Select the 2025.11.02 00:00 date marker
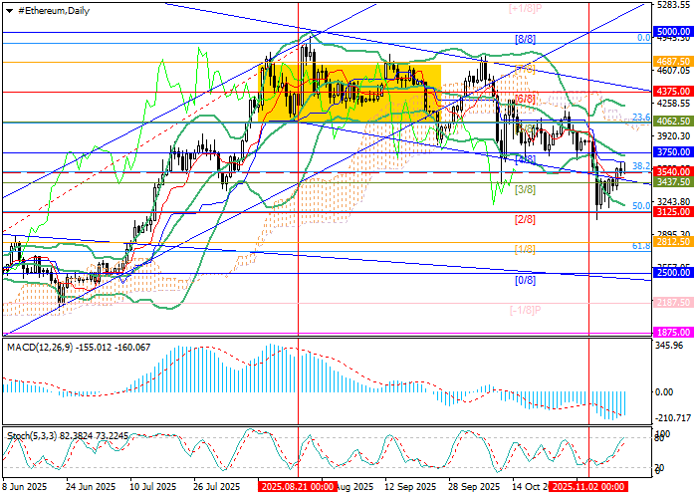The width and height of the screenshot is (697, 498). point(588,488)
